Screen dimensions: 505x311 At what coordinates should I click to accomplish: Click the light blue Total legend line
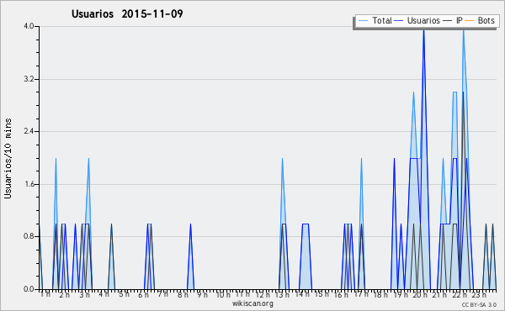(x=363, y=21)
